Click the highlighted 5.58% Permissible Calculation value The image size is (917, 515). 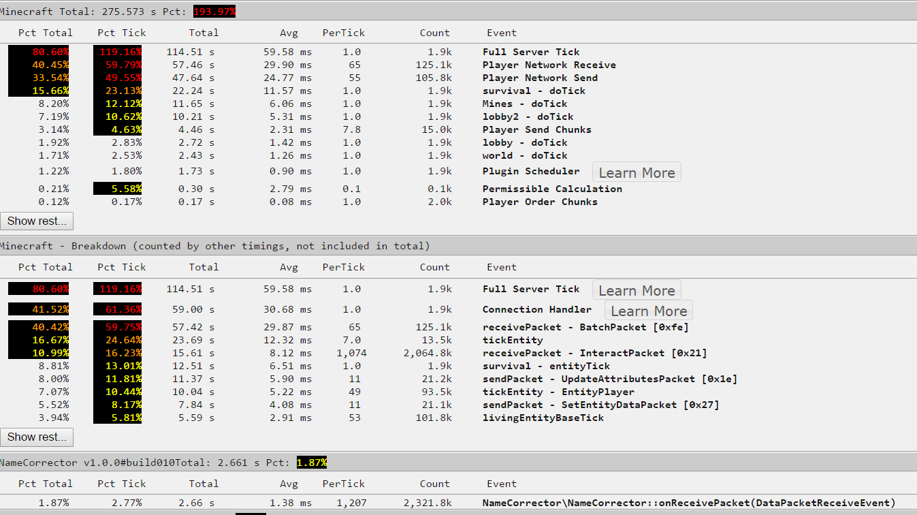coord(118,189)
